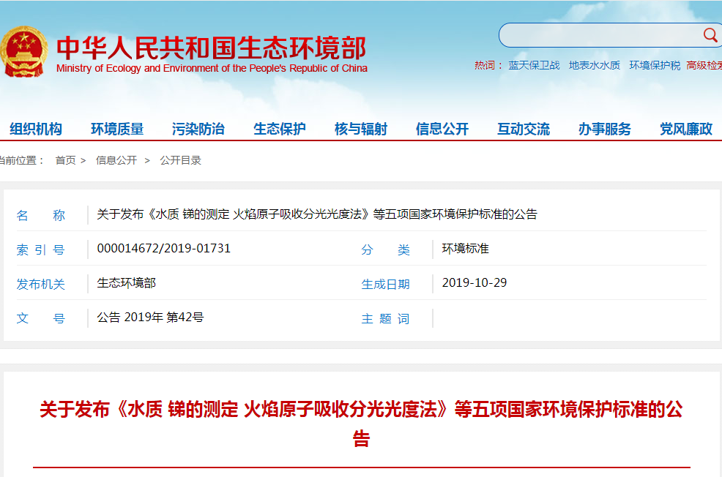Search hot word 环境保护税

pos(655,65)
